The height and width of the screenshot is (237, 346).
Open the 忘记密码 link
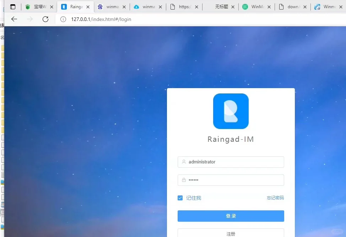coord(275,198)
